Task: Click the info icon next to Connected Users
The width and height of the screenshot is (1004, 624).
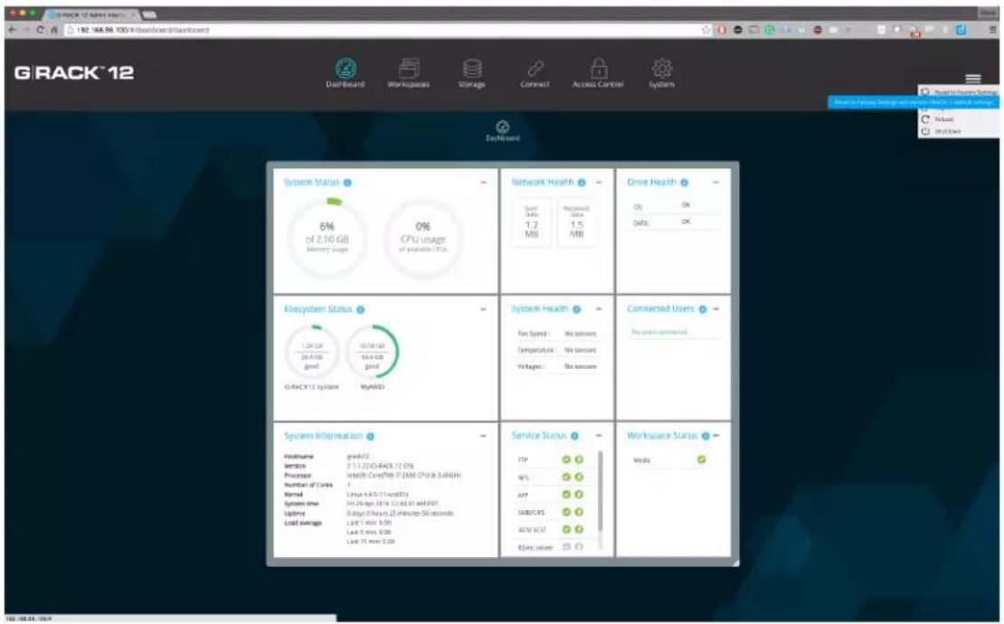Action: click(703, 309)
